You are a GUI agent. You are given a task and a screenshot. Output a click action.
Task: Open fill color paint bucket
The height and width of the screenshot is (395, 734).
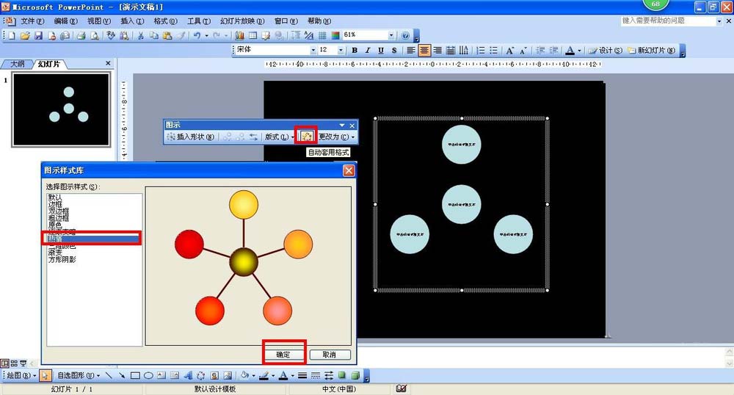244,375
